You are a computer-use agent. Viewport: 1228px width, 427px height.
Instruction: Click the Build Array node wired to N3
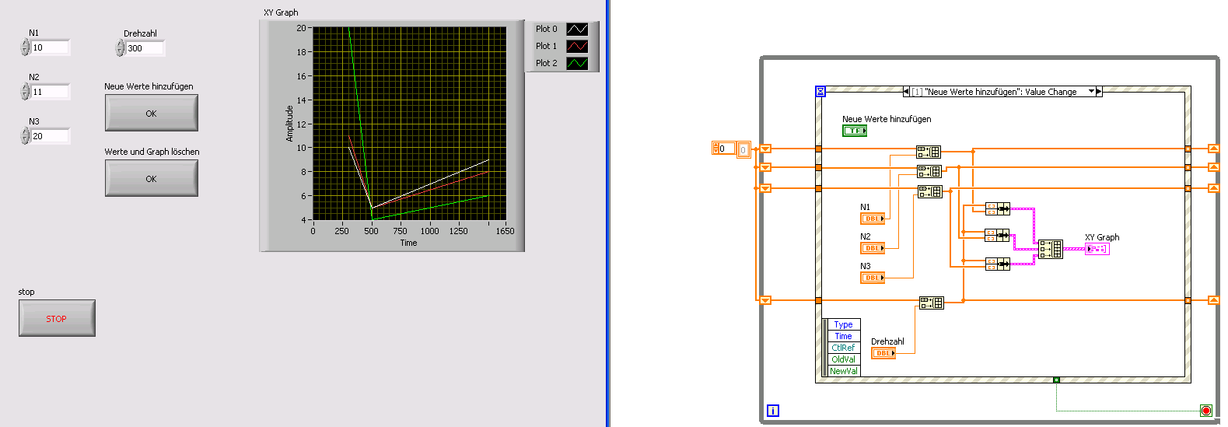[x=930, y=191]
